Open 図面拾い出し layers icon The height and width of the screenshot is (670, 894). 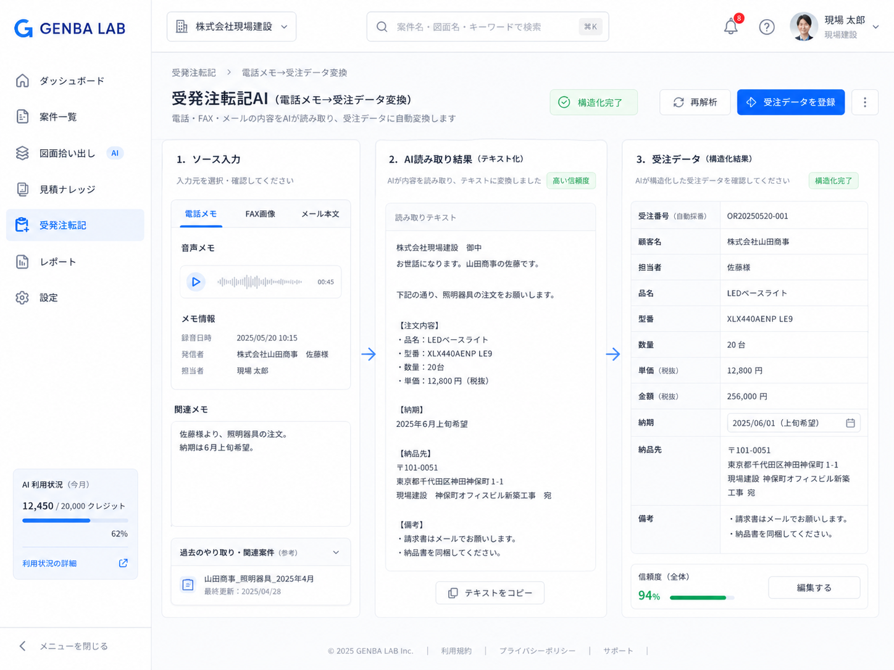(22, 153)
